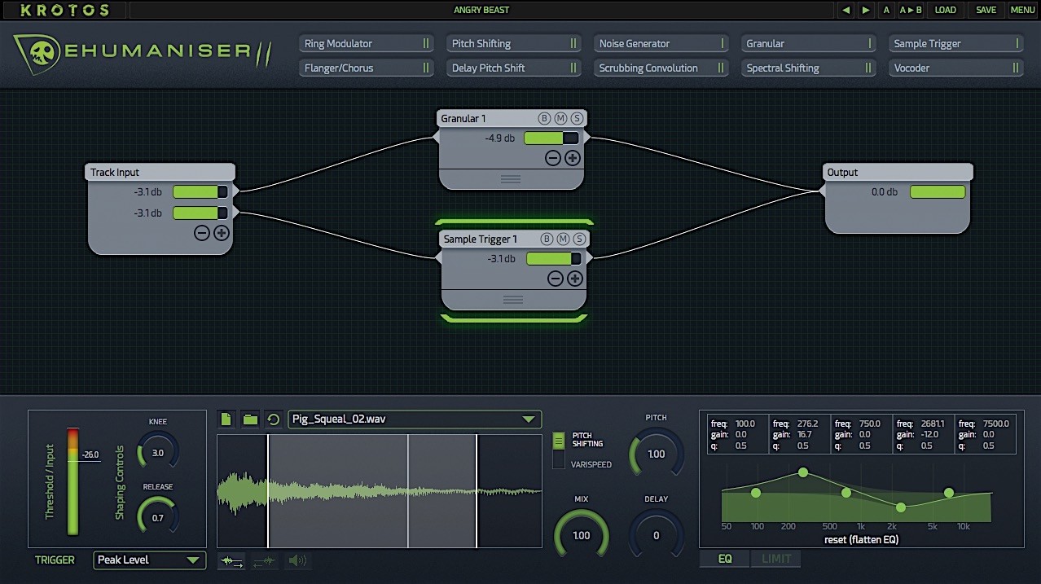
Task: Click the 276.2 Hz EQ point
Action: click(803, 472)
